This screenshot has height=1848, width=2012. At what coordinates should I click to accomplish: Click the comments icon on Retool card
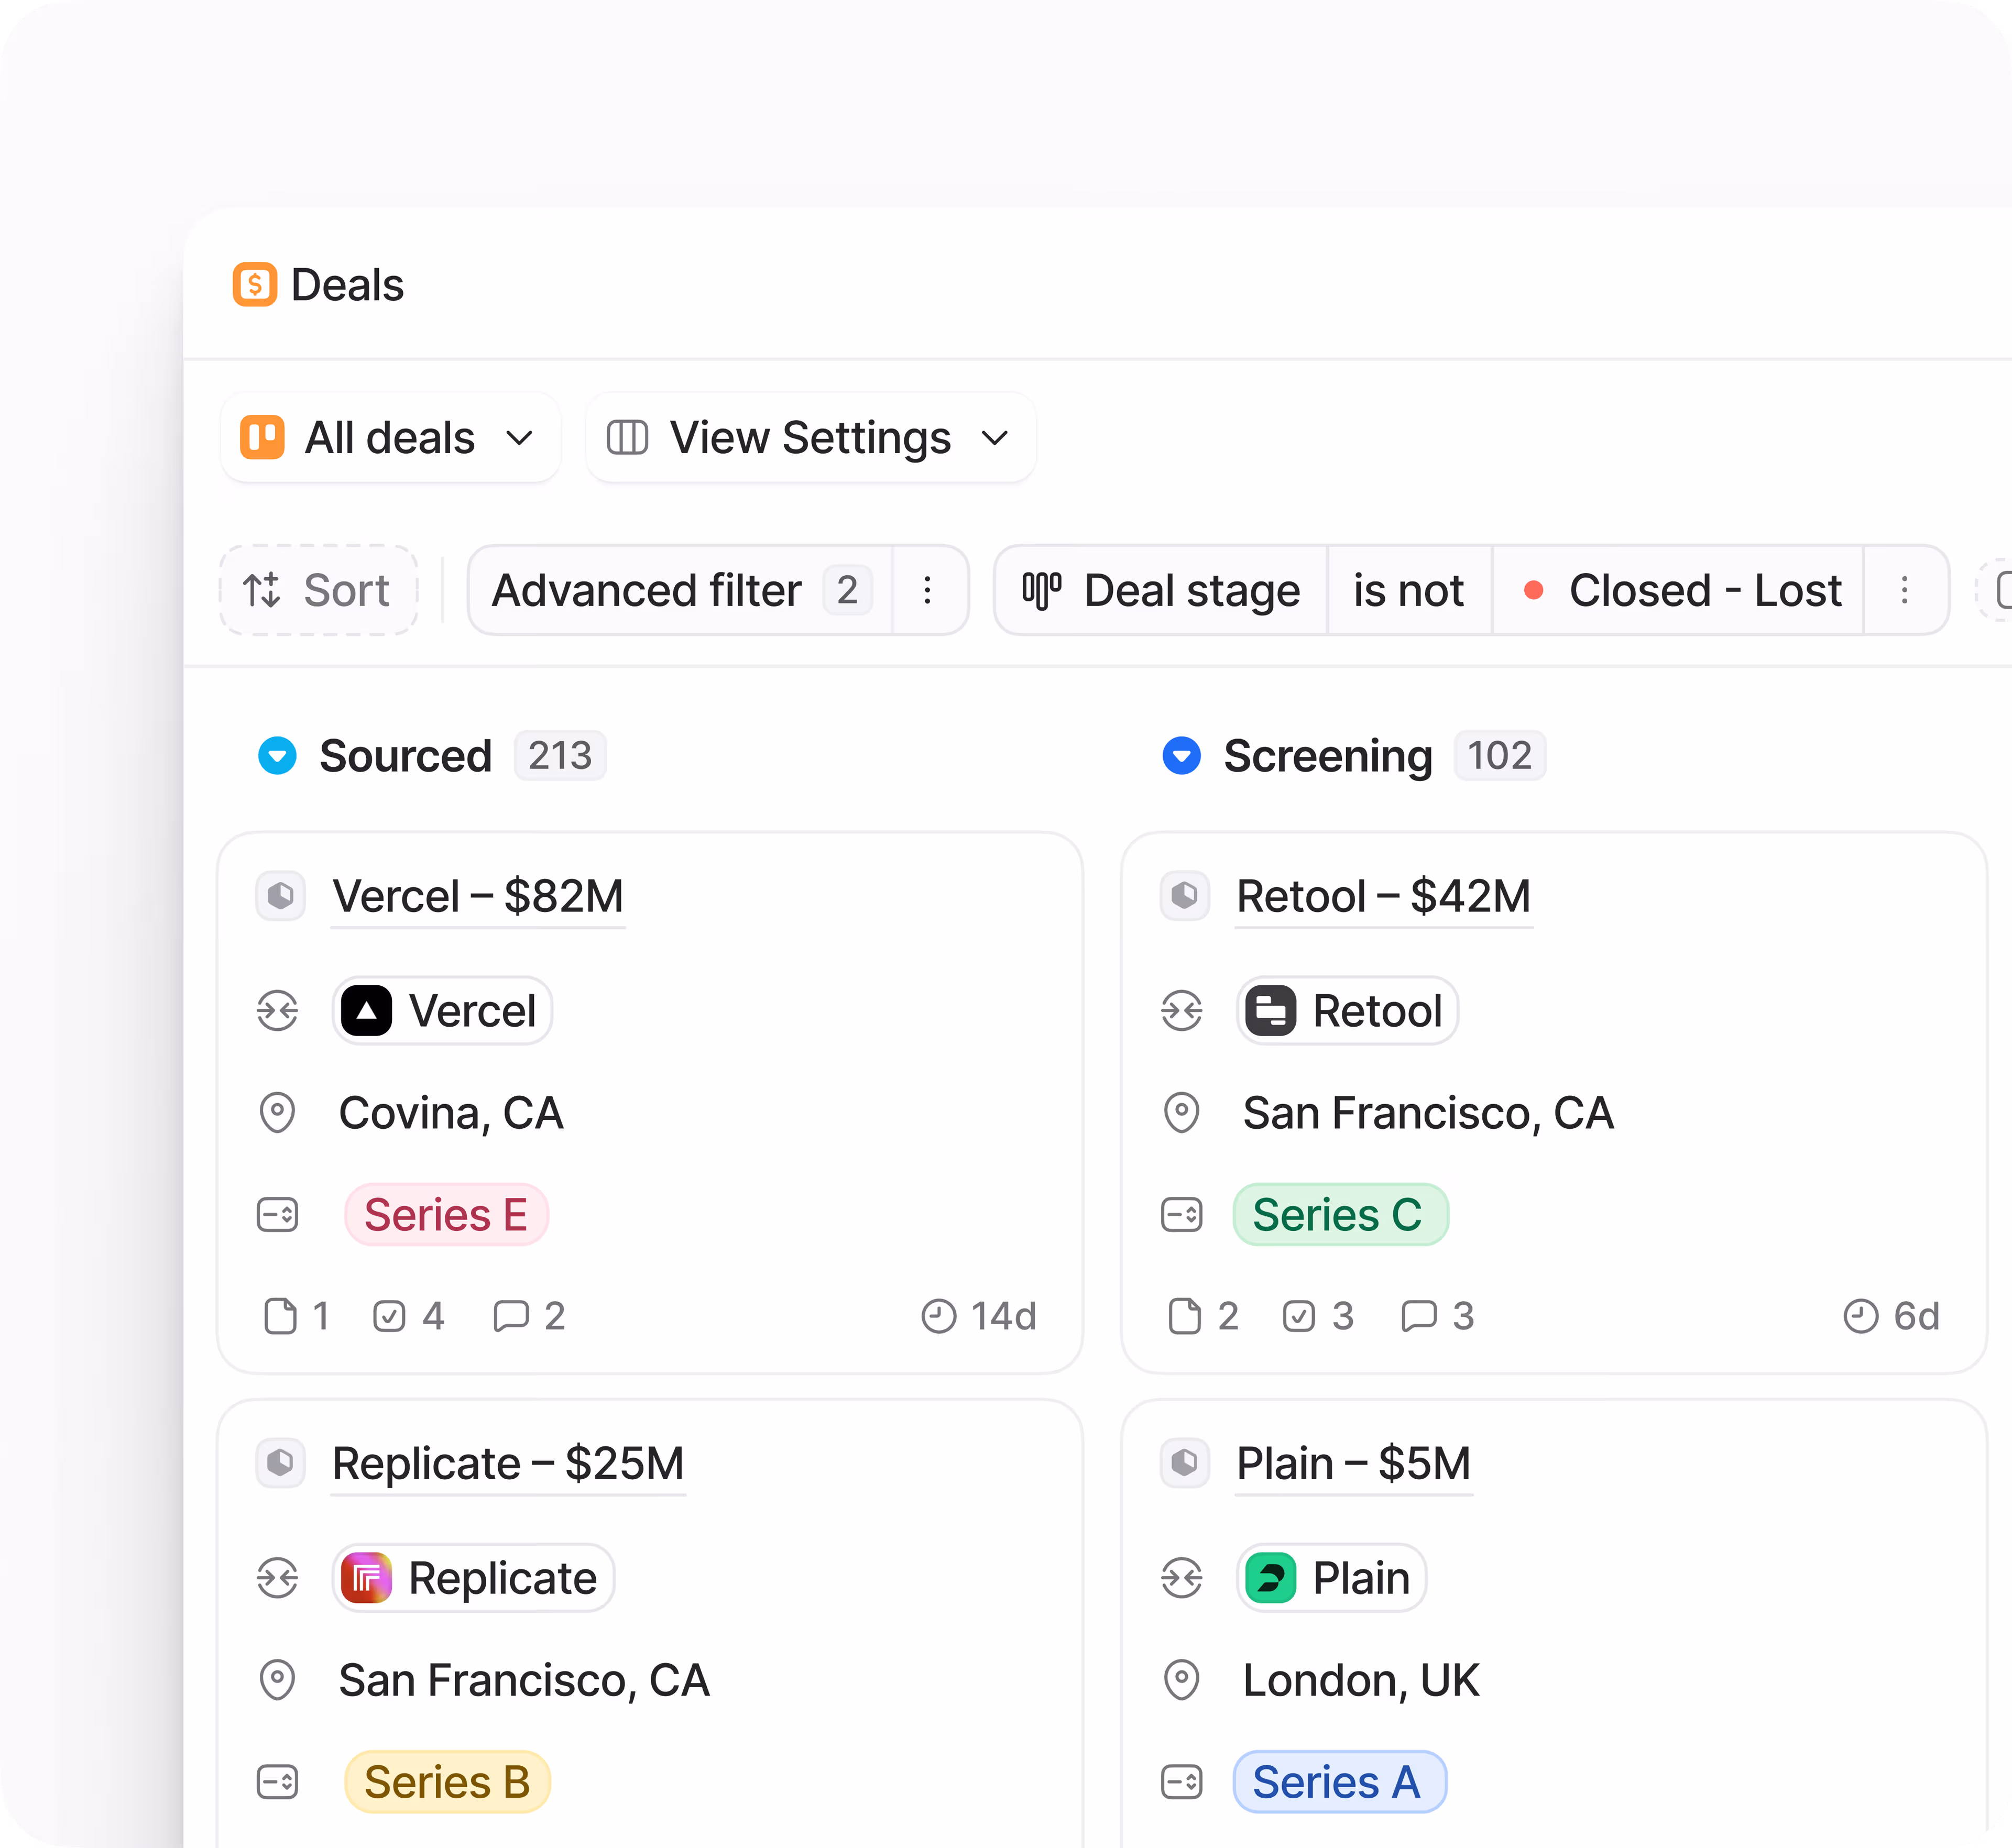pyautogui.click(x=1419, y=1316)
